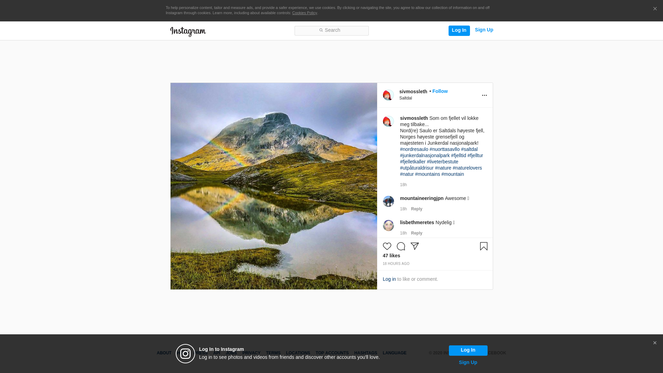Reply to mountaineeringjpn's comment
The height and width of the screenshot is (373, 663).
(416, 209)
